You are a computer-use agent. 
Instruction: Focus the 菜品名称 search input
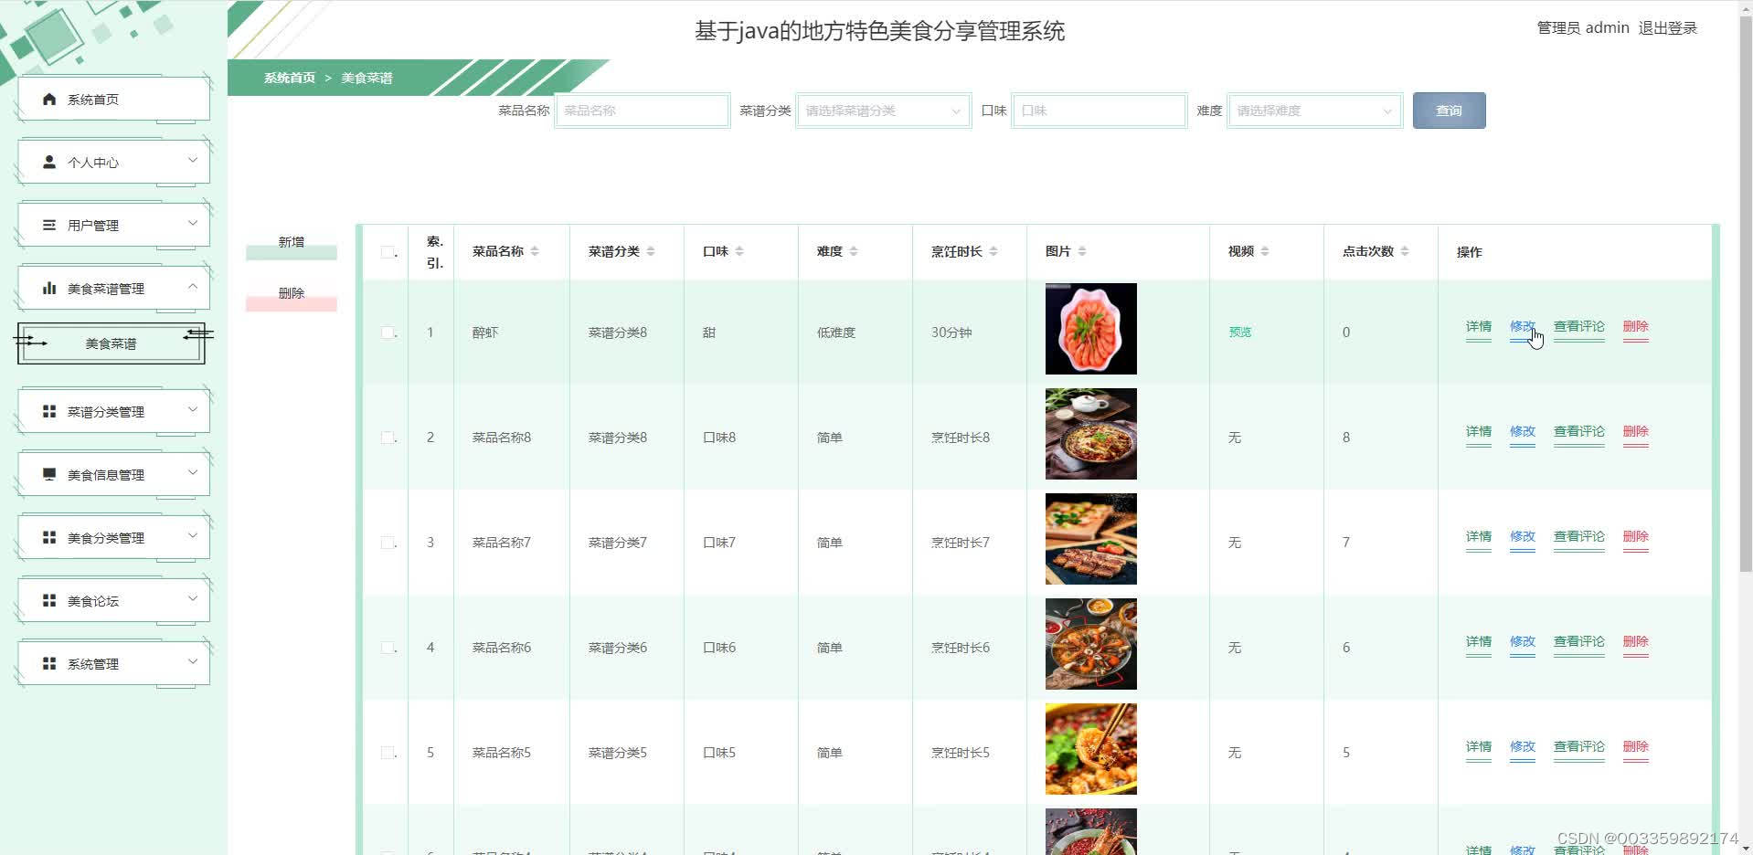pos(642,111)
